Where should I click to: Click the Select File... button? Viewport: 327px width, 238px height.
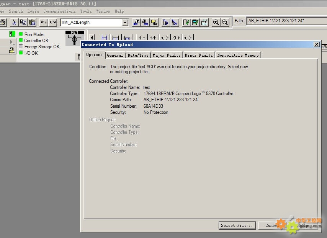pyautogui.click(x=237, y=225)
